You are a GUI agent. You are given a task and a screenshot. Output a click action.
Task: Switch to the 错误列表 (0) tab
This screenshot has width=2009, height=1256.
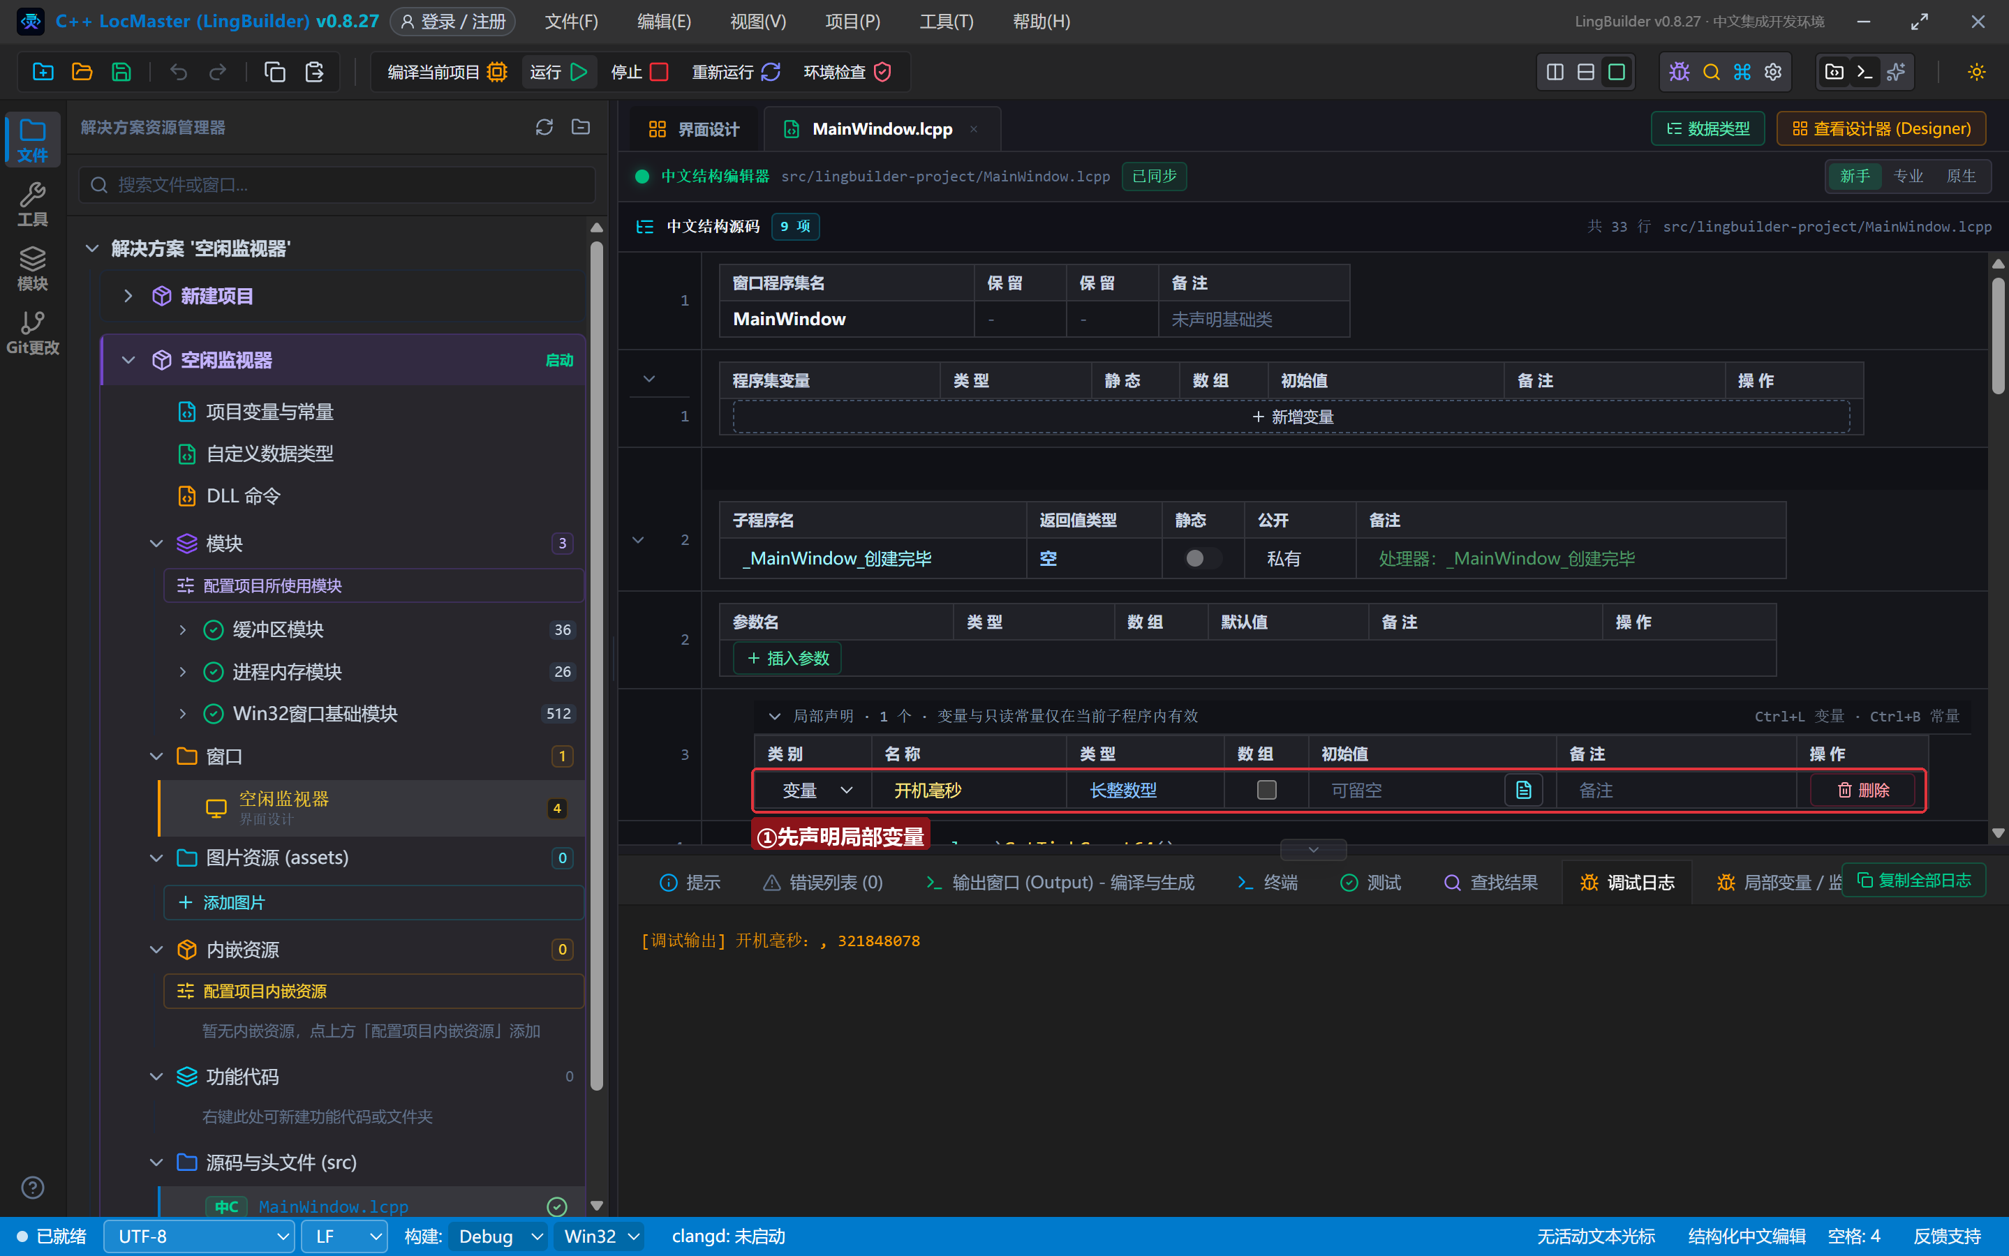(824, 882)
